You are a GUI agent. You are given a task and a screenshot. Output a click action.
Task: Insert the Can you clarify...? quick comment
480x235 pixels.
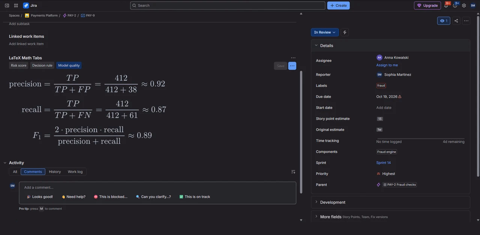click(153, 197)
